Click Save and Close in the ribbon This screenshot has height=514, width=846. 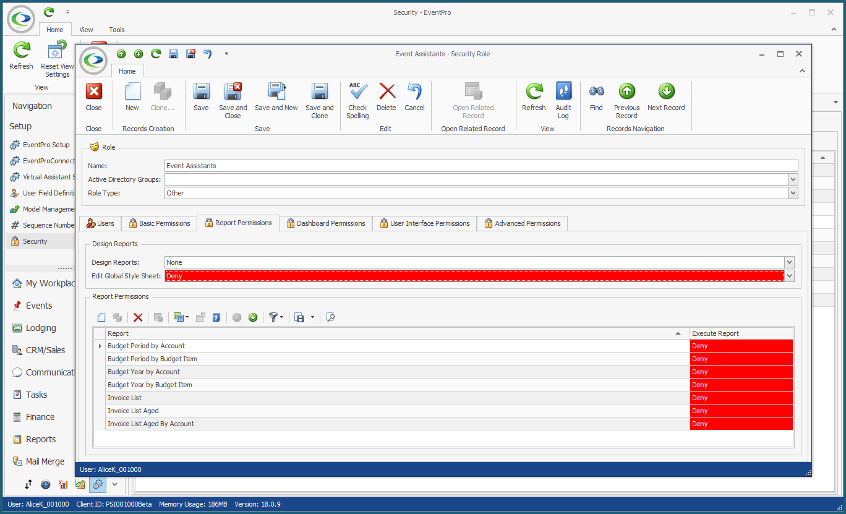pos(233,100)
